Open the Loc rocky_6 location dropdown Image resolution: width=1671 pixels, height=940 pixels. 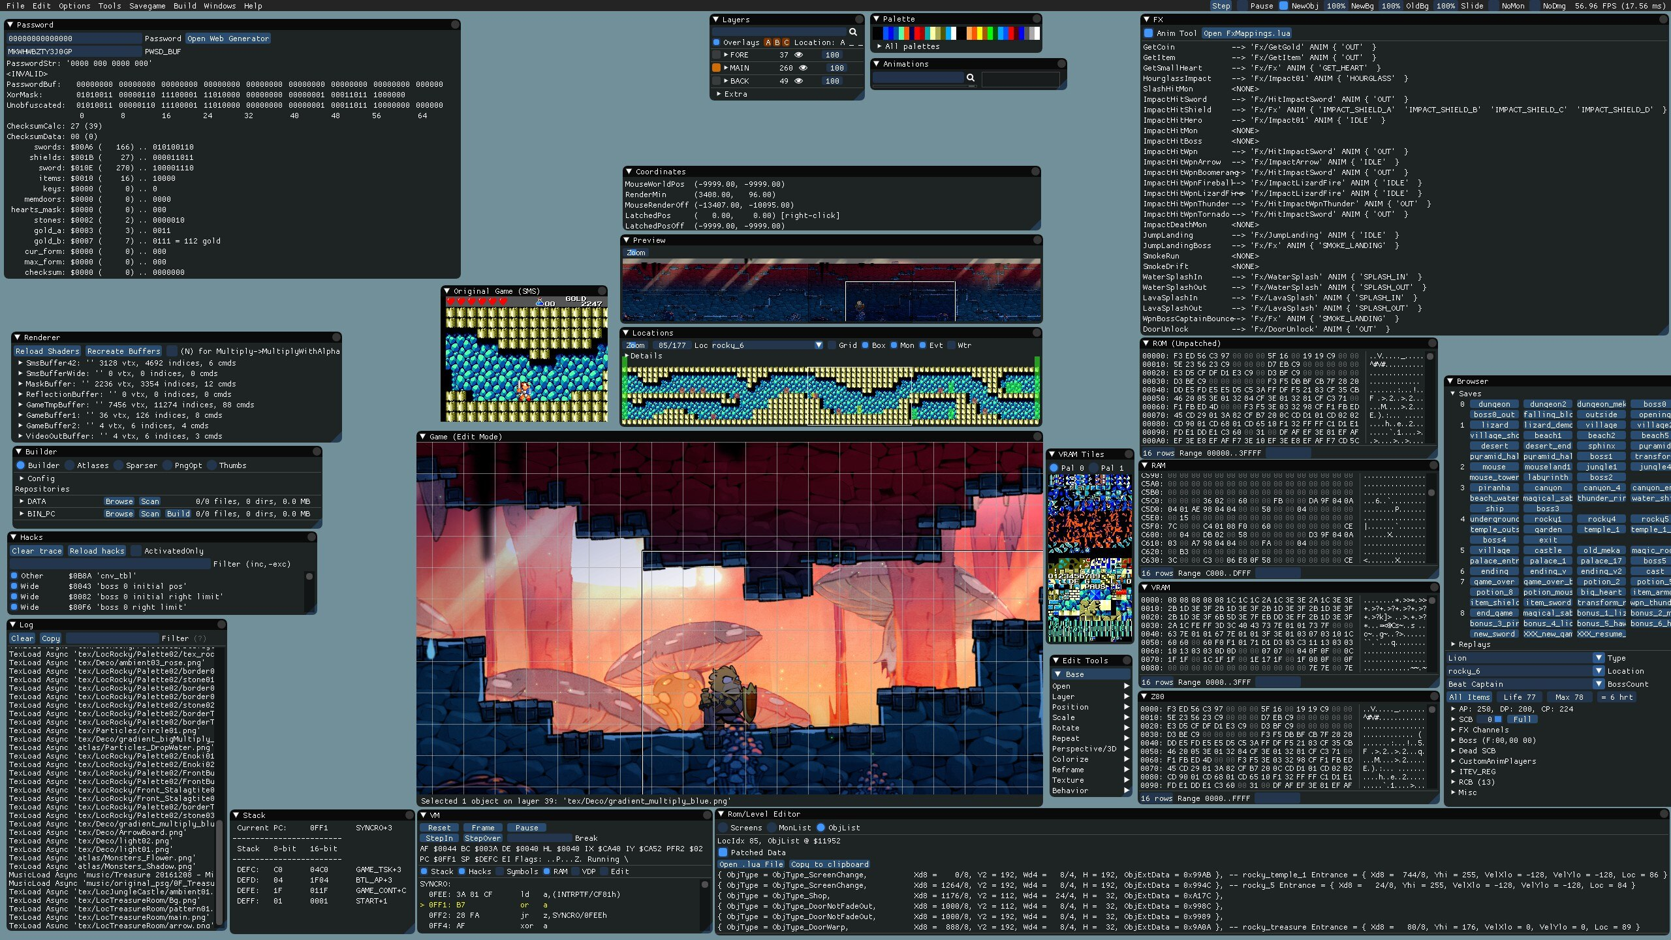[x=819, y=345]
